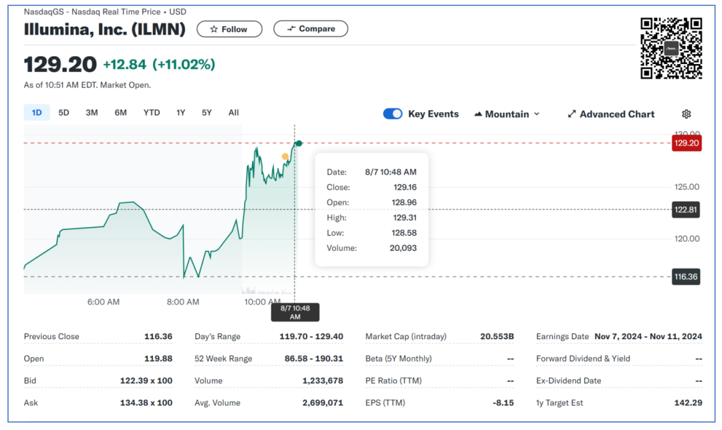Viewport: 722px width, 430px height.
Task: Open chart settings gear icon
Action: pos(686,114)
